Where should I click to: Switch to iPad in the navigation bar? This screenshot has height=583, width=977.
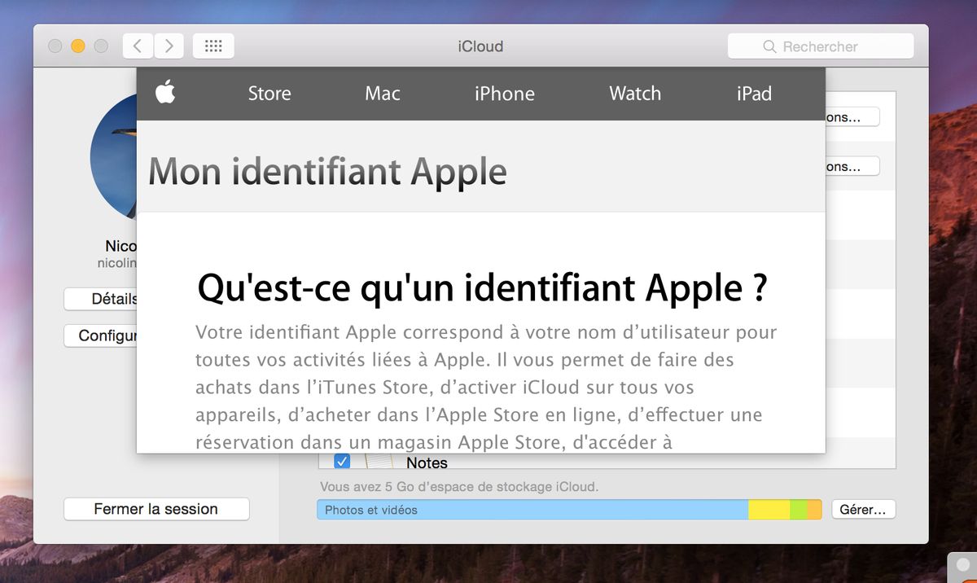(x=754, y=94)
